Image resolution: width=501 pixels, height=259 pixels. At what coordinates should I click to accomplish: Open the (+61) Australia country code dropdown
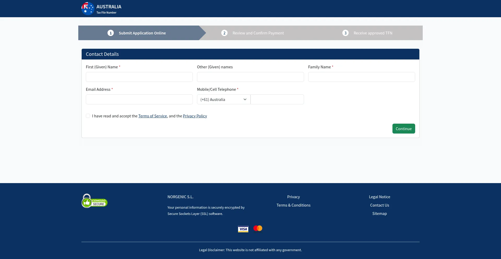(223, 99)
